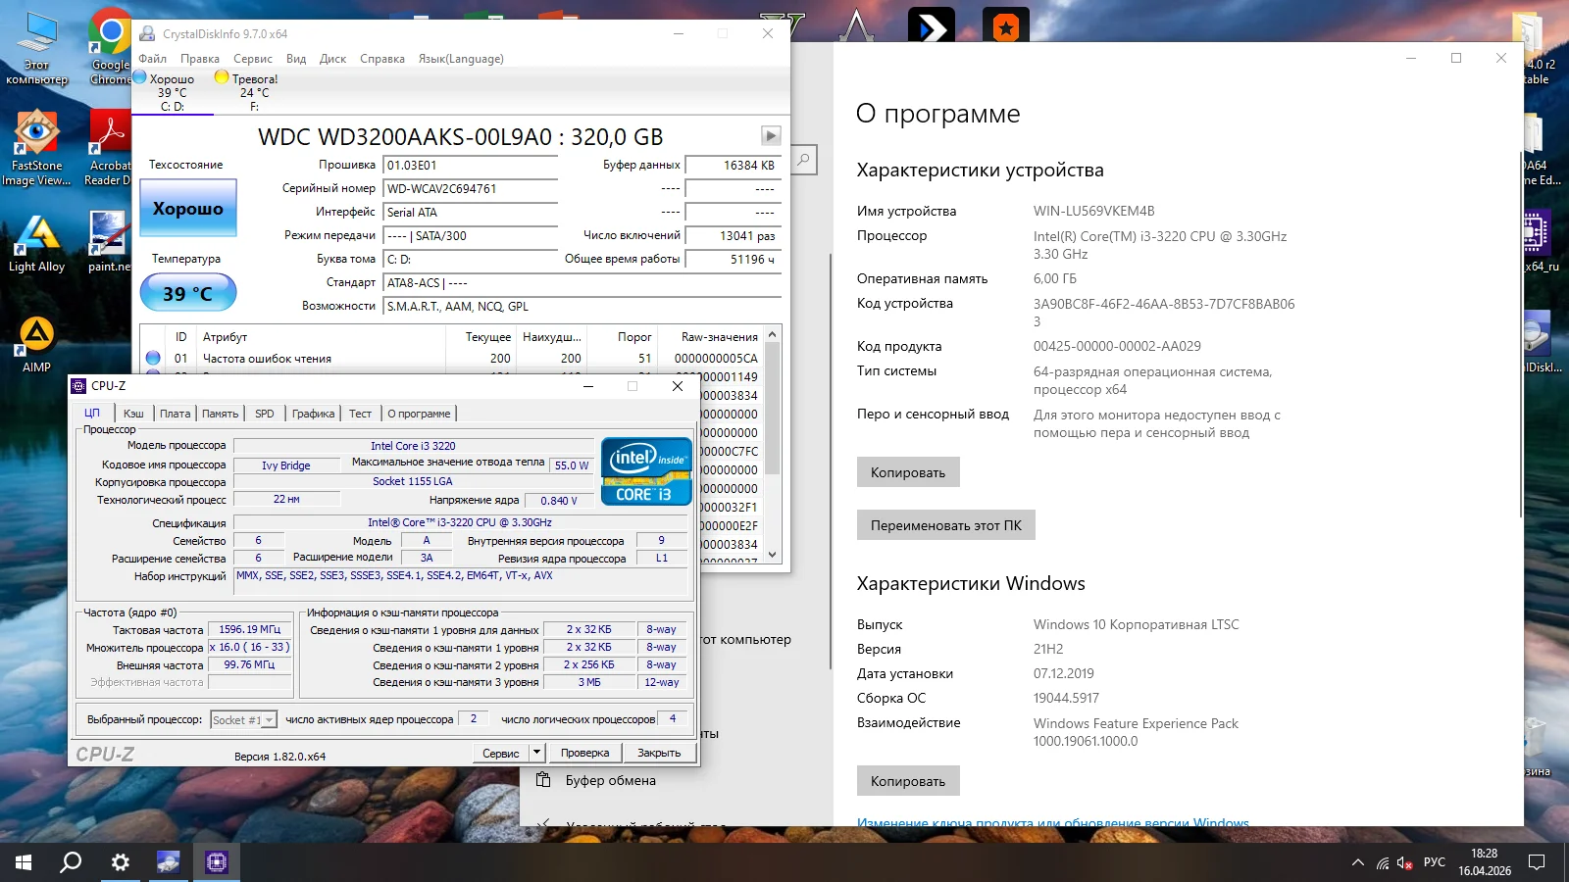
Task: Open Settings gear on taskbar
Action: coord(120,862)
